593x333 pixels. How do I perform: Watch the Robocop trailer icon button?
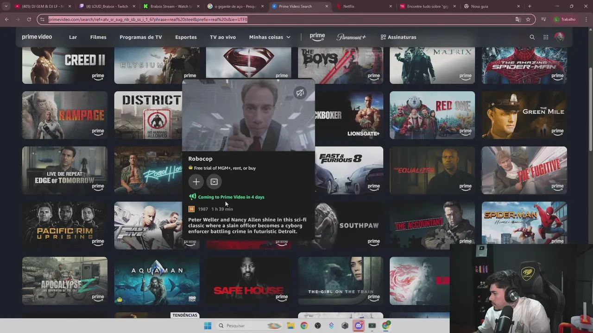(x=214, y=182)
